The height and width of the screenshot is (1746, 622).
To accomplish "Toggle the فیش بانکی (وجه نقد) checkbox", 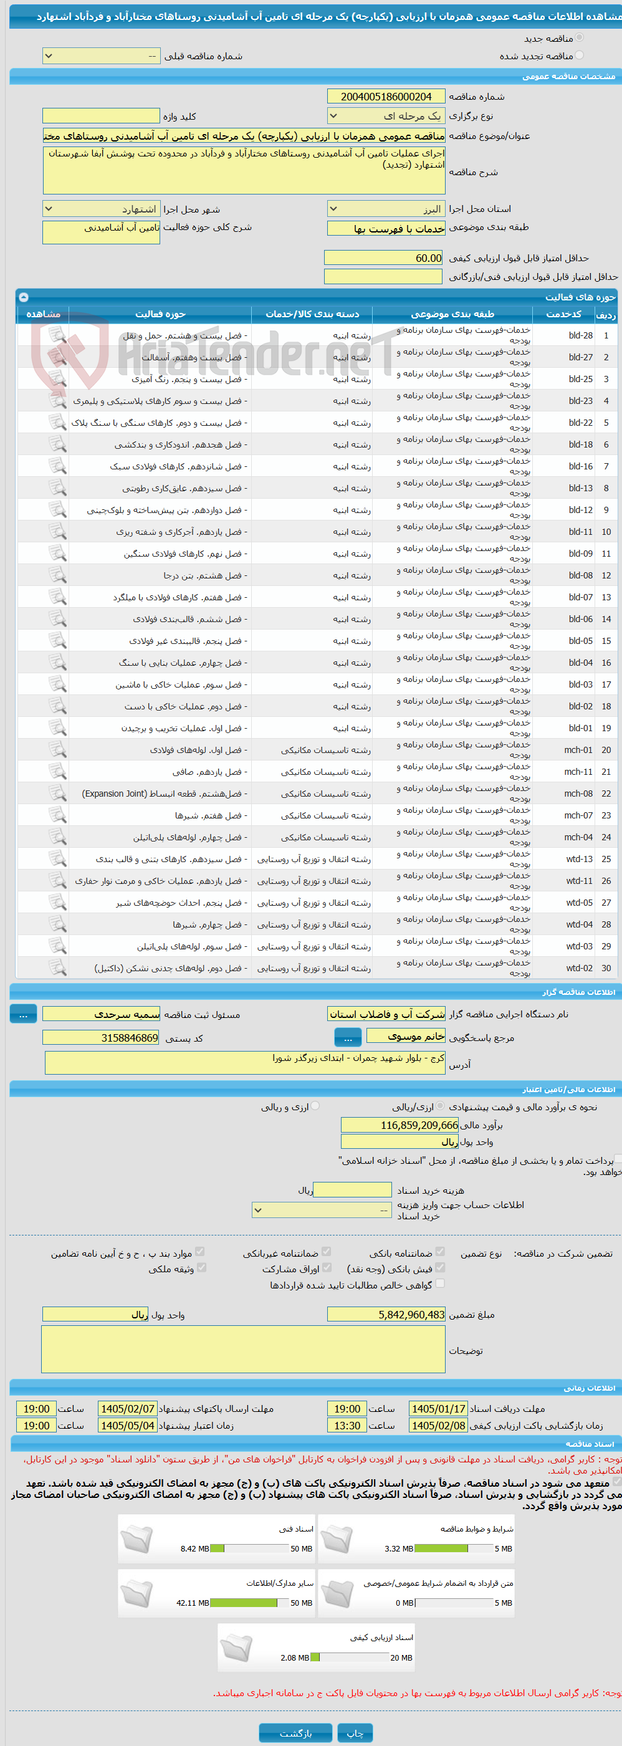I will point(441,1267).
